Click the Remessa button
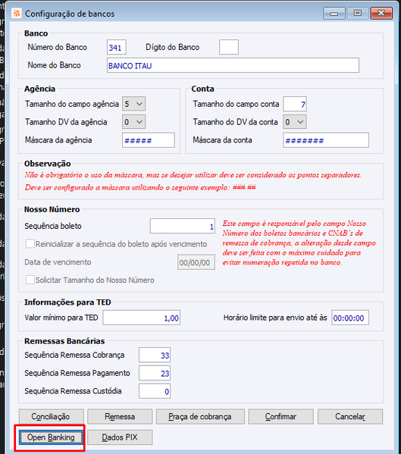 point(120,417)
